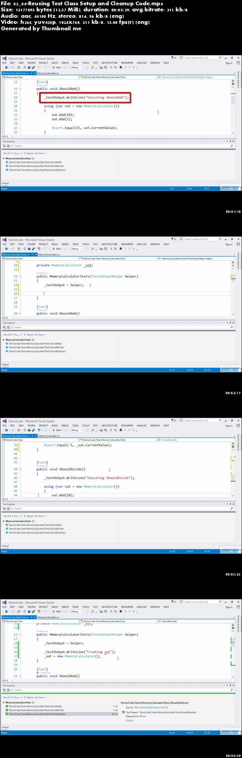Viewport: 242px width, 758px height.
Task: Switch to MemoryCalculator.cs tab in 00:01:10 frame
Action: (48, 73)
